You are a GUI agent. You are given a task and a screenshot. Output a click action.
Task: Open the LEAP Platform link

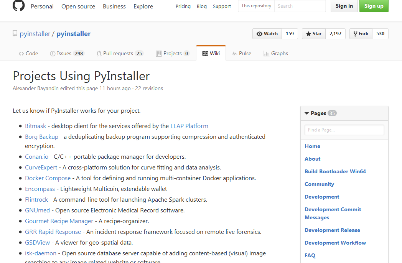tap(189, 126)
